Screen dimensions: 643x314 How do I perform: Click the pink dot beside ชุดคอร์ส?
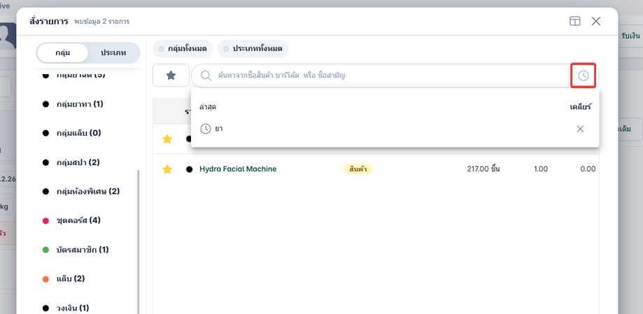46,221
